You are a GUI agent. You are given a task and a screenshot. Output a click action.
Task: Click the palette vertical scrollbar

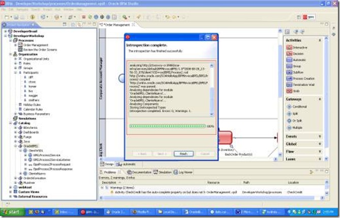point(326,99)
